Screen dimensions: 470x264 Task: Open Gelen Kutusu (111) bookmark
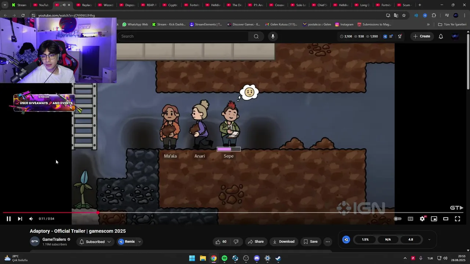click(x=281, y=25)
